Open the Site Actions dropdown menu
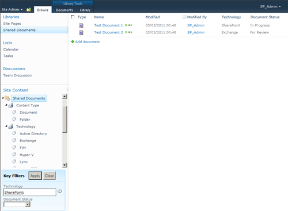 (12, 9)
